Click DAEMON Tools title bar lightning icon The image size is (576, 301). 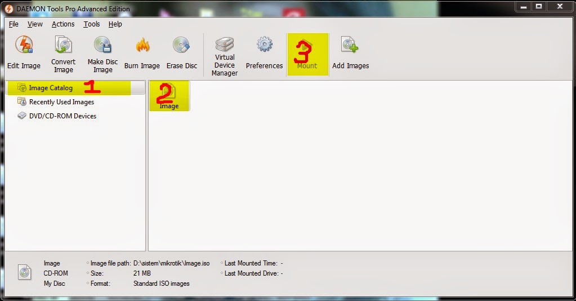[x=9, y=8]
